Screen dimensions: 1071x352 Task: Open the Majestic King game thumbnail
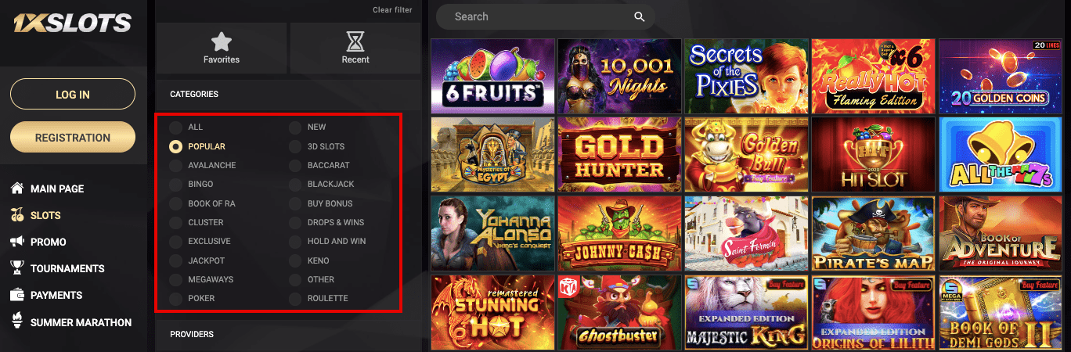[x=747, y=311]
